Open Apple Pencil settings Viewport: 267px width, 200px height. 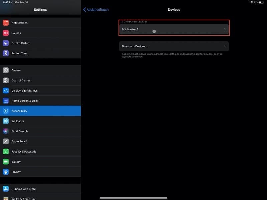point(40,141)
